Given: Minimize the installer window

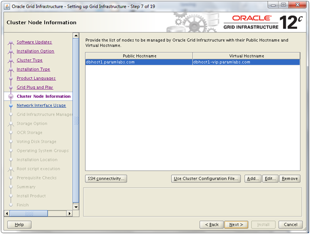Looking at the screenshot, I should click(274, 5).
